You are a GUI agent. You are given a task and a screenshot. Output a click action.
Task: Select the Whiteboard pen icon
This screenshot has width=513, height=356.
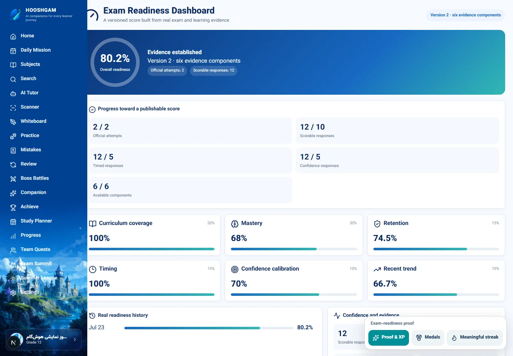[13, 122]
